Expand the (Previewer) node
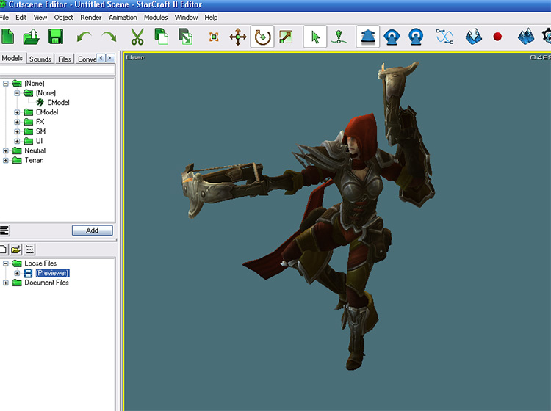The image size is (551, 411). (x=17, y=273)
